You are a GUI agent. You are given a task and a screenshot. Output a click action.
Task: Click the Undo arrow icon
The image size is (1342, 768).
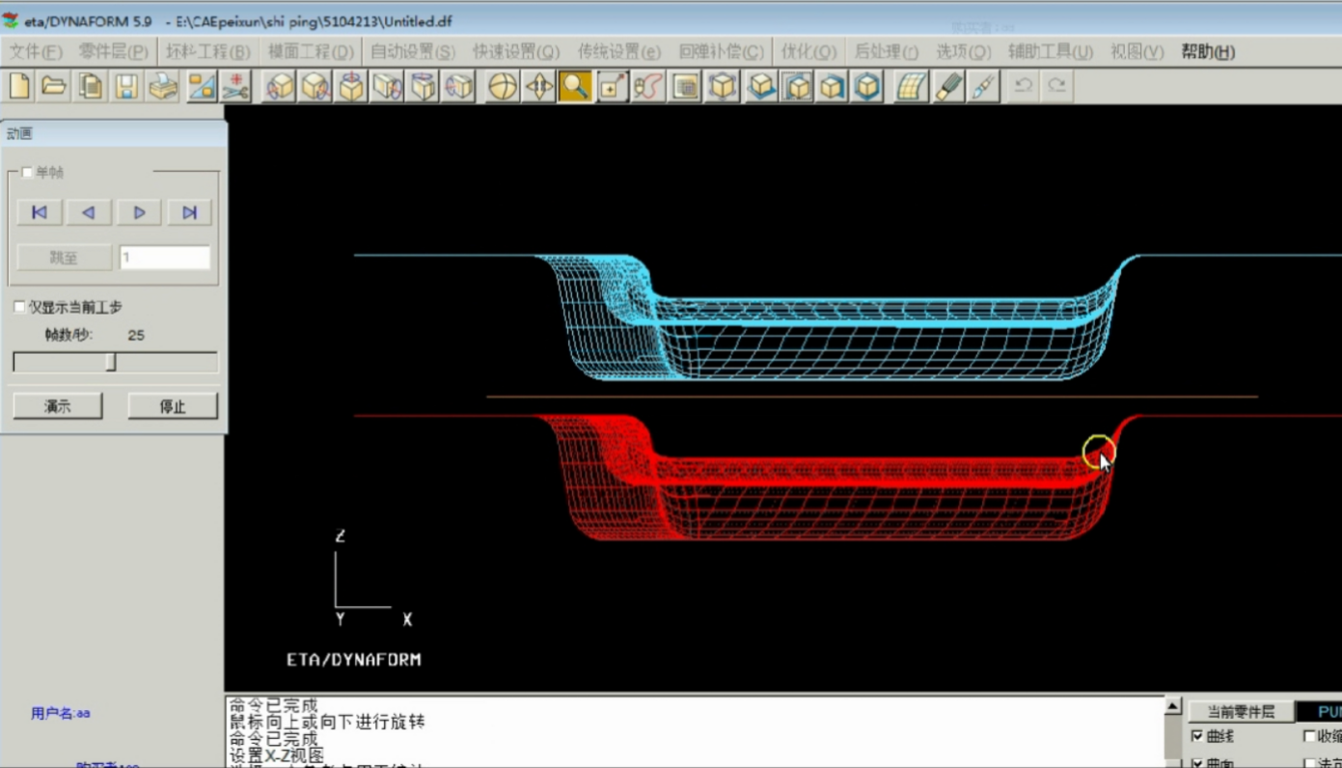click(x=1024, y=87)
